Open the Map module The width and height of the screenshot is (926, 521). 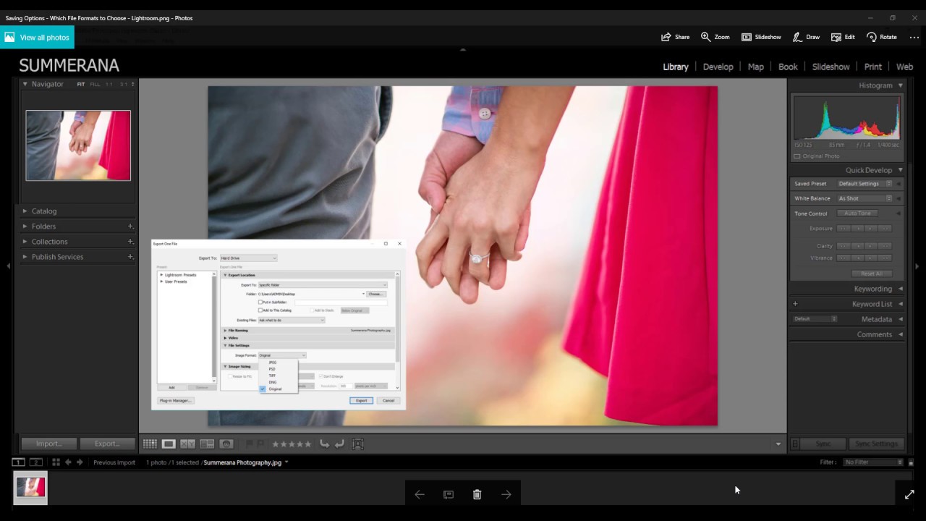(x=755, y=67)
